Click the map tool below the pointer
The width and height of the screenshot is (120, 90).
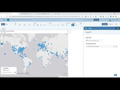2,46
